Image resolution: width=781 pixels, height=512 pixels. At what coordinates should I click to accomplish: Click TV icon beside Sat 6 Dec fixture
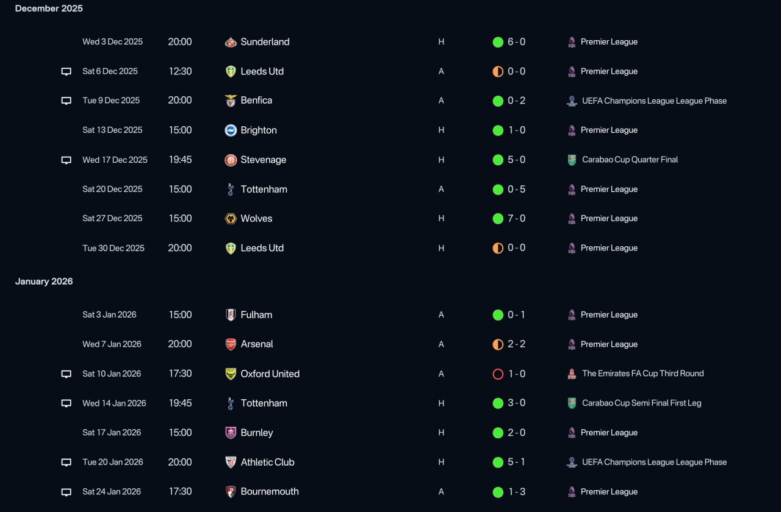67,71
